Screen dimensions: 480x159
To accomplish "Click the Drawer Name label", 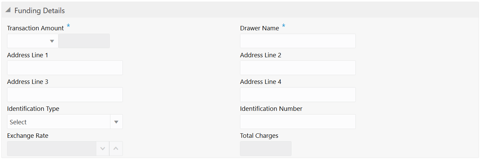I will coord(260,28).
